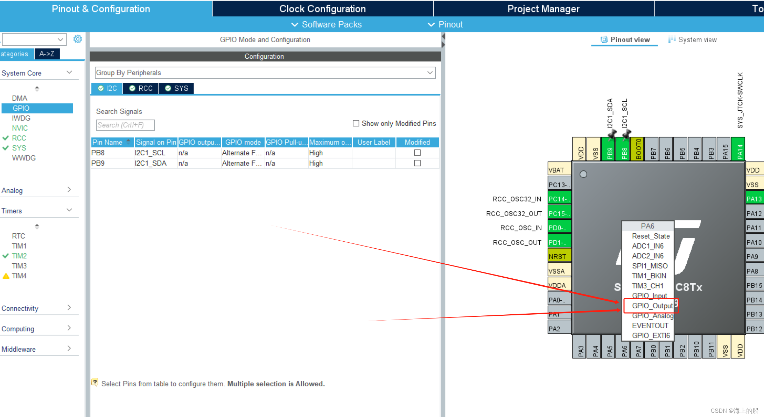Screen dimensions: 764x417
Task: Click the Pinout view chip icon
Action: click(604, 39)
